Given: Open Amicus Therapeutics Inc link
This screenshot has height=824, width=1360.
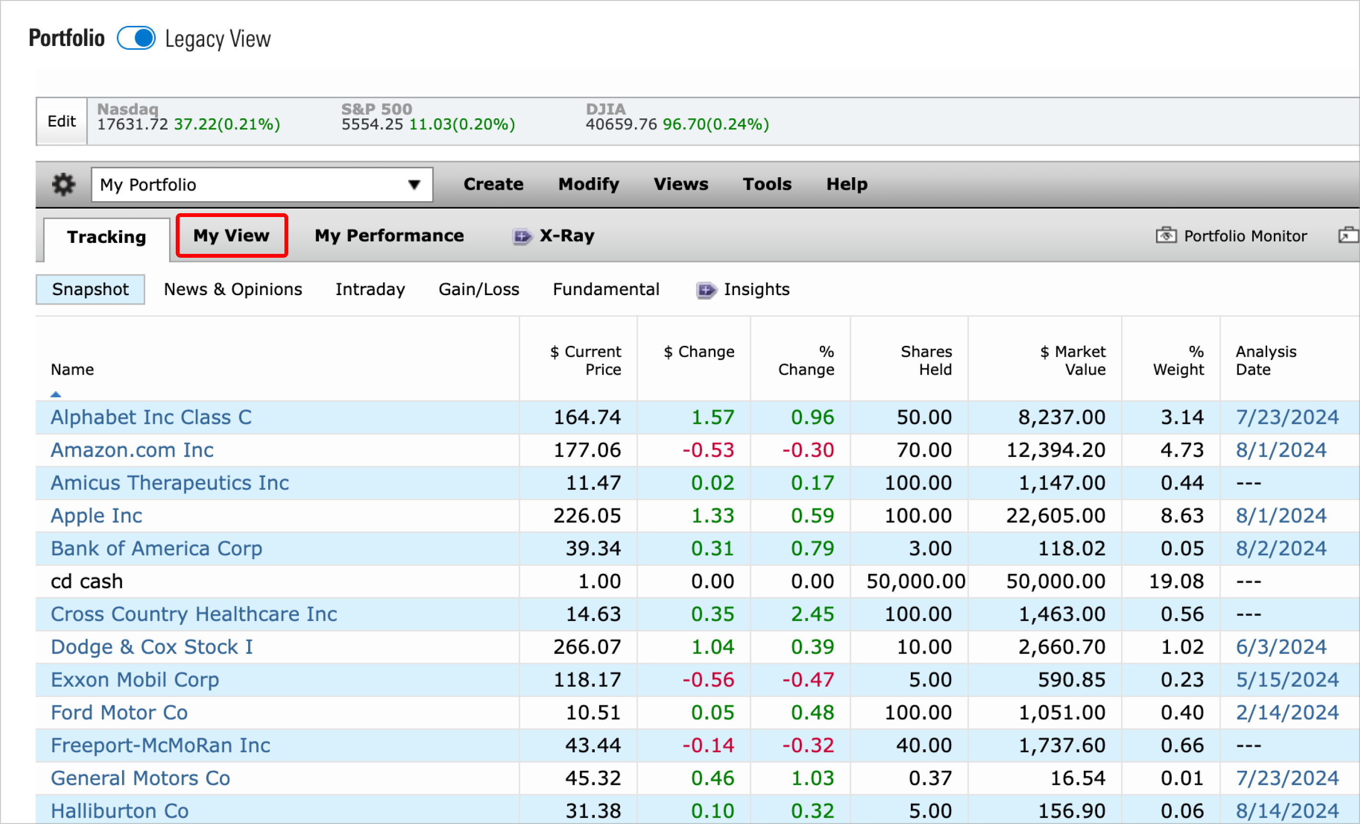Looking at the screenshot, I should click(170, 483).
